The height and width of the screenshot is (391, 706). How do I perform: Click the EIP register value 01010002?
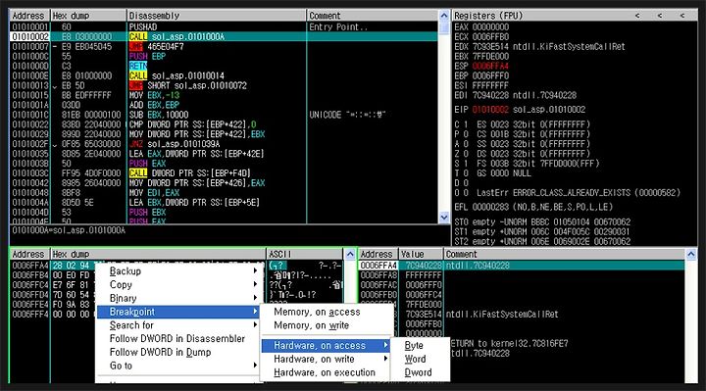click(x=490, y=110)
